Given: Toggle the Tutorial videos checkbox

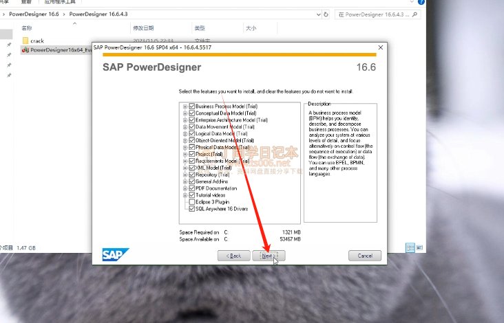Looking at the screenshot, I should (192, 195).
